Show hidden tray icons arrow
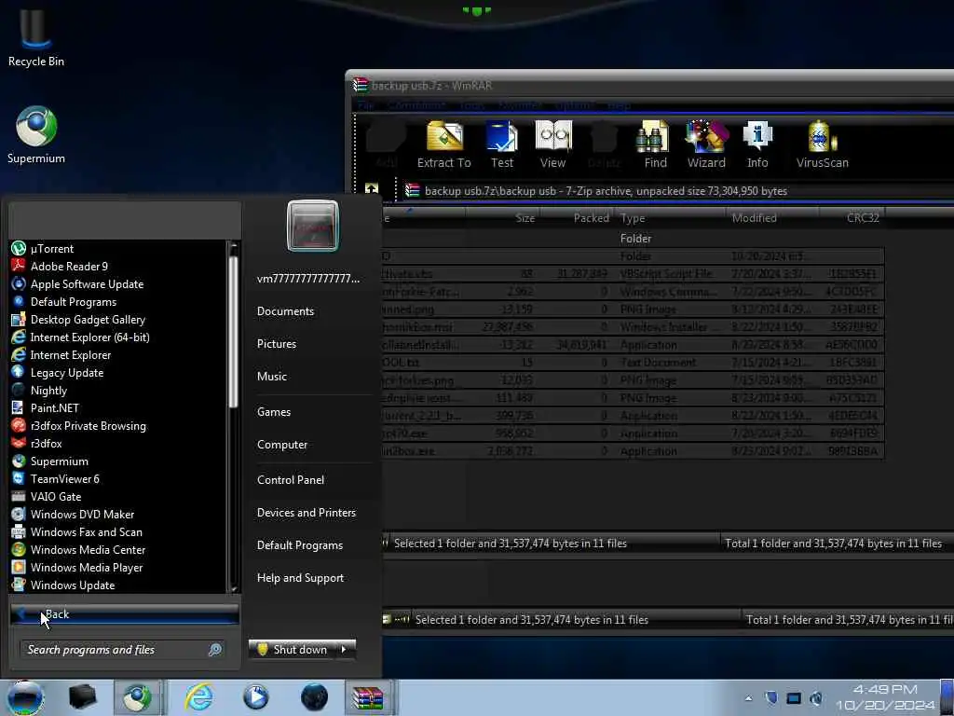The image size is (954, 716). click(748, 698)
